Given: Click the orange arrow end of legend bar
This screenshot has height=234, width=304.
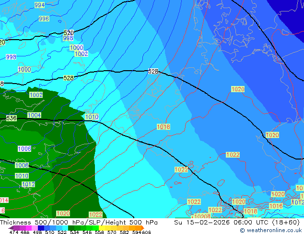Looking at the screenshot, I should pos(143,228).
